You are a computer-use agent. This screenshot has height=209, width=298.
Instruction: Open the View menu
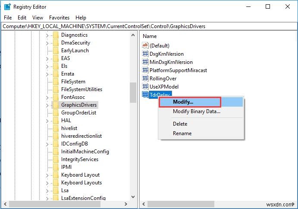click(38, 18)
